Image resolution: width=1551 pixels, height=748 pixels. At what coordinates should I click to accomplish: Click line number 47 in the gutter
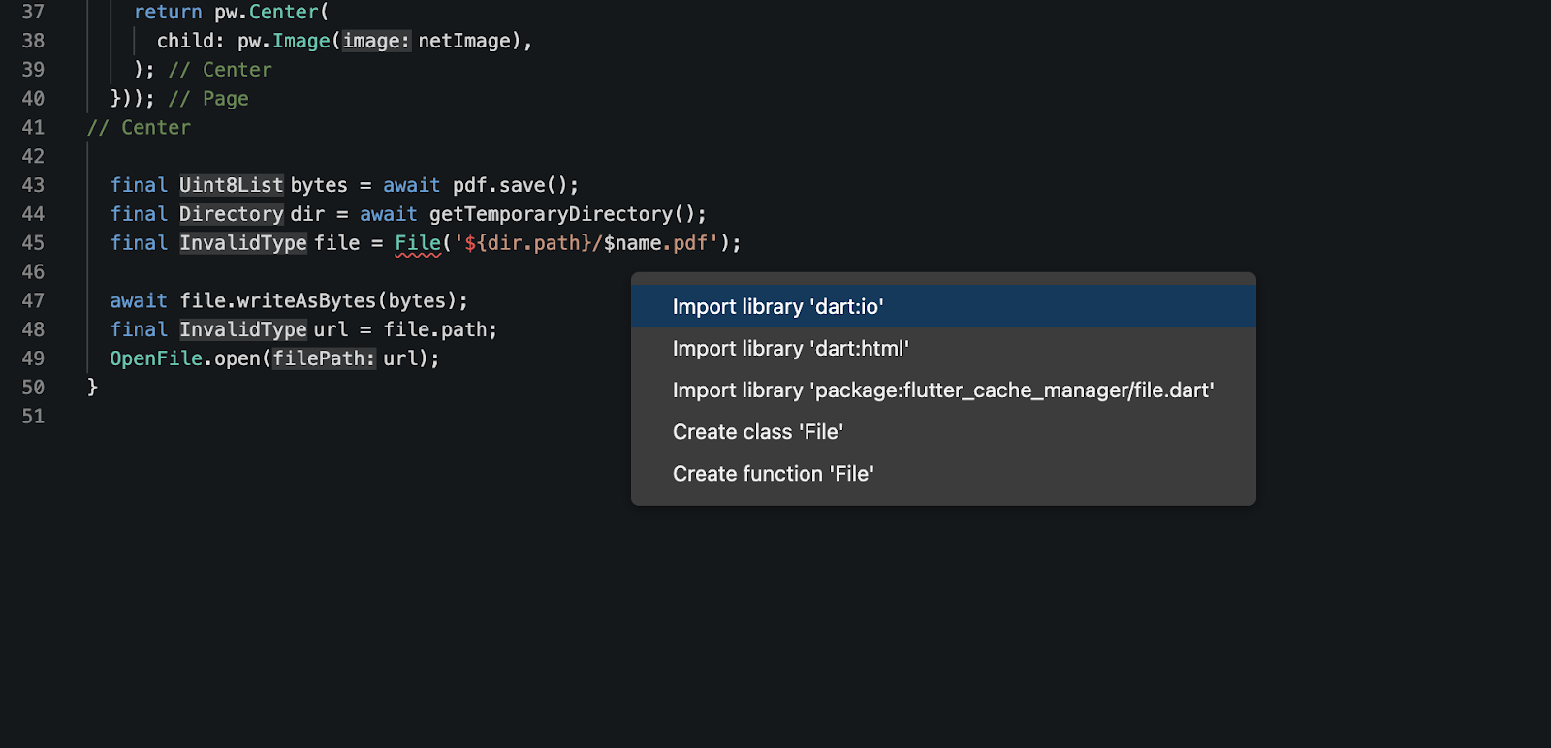(x=33, y=301)
